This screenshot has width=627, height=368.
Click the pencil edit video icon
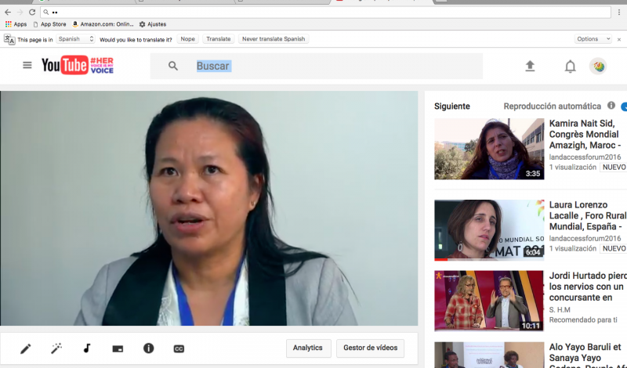[x=26, y=348]
